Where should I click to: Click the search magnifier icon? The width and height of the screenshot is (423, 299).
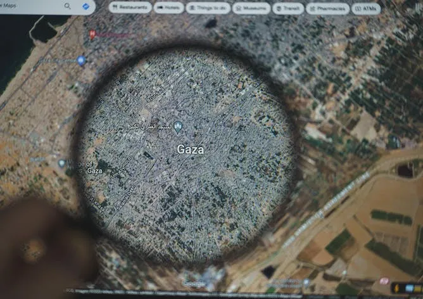pyautogui.click(x=67, y=6)
